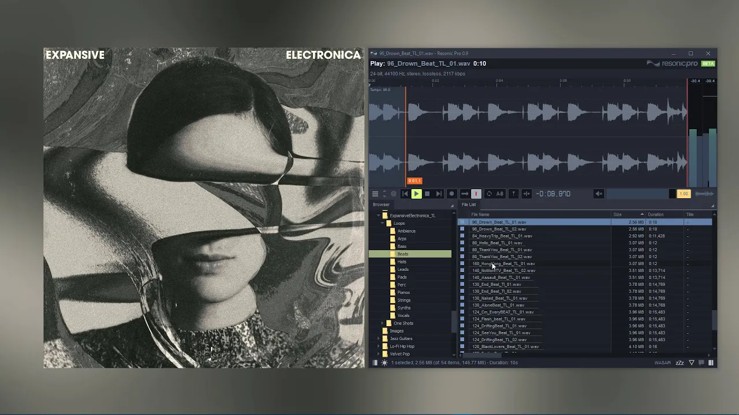Image resolution: width=739 pixels, height=415 pixels.
Task: Expand the Lo-Fi Hip Hop folder
Action: (378, 346)
